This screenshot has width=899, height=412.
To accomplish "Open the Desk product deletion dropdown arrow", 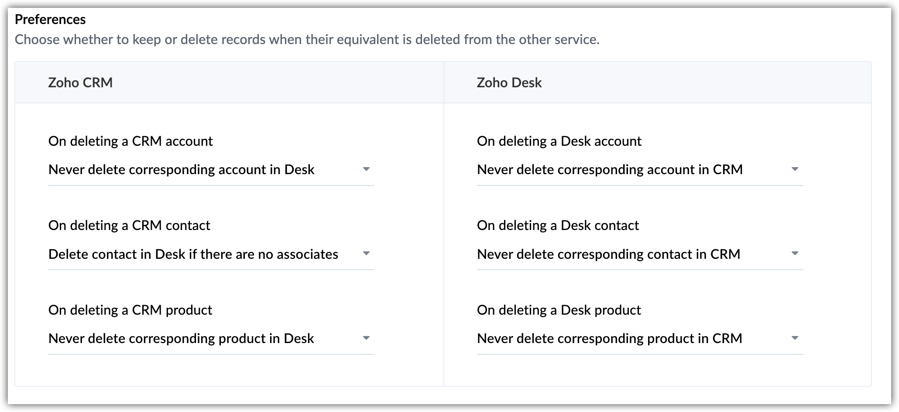I will click(x=795, y=338).
